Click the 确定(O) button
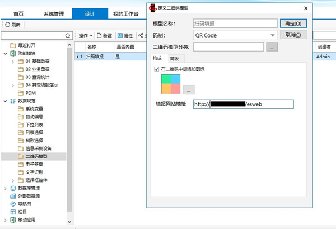The height and width of the screenshot is (229, 336). tap(293, 24)
